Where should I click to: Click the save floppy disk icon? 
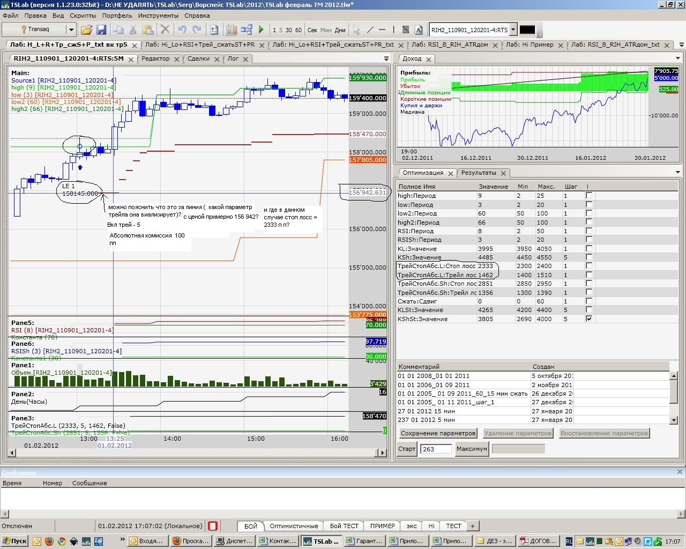[101, 30]
